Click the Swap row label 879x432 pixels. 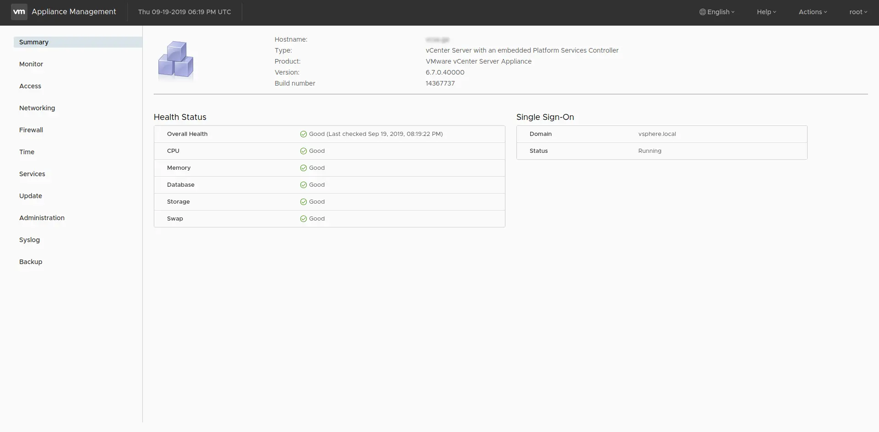coord(175,219)
